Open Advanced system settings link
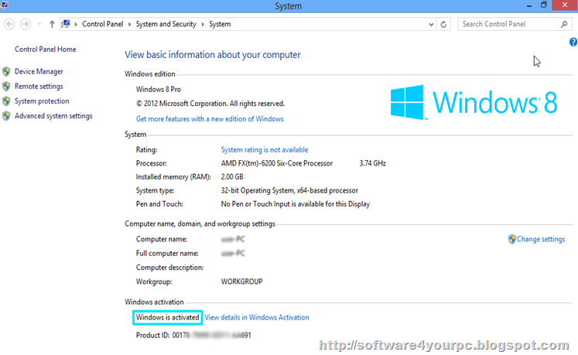Image resolution: width=578 pixels, height=355 pixels. click(53, 116)
